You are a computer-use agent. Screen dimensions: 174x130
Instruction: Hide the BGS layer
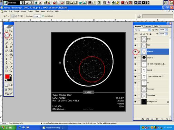pos(135,39)
